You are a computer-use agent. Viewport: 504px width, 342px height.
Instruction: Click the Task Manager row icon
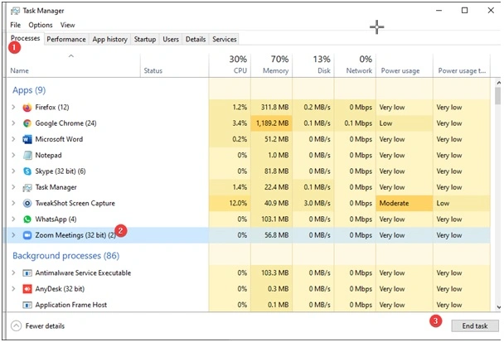27,187
